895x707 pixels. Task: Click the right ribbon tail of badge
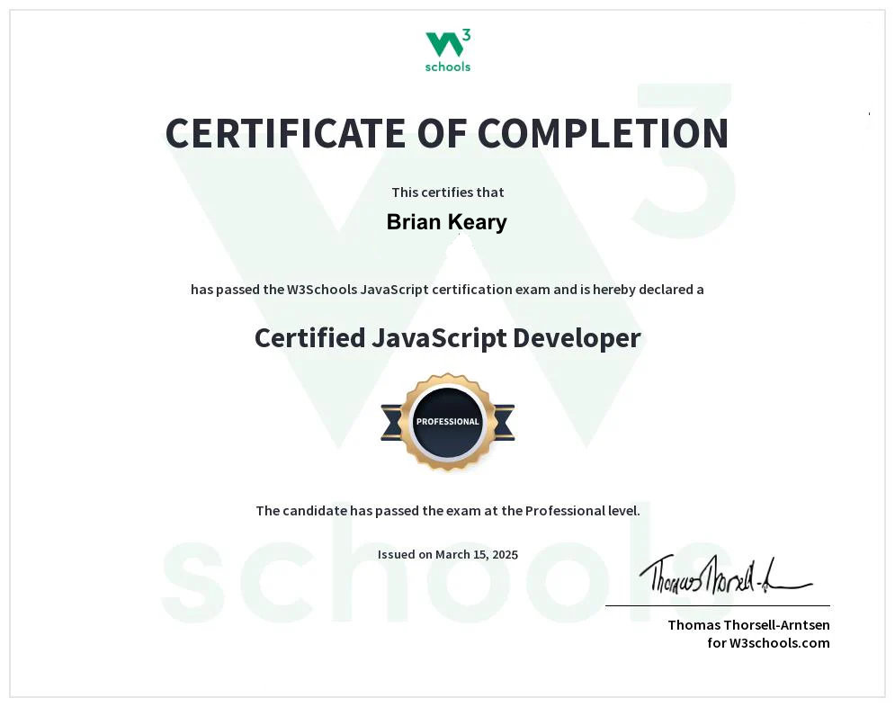coord(503,422)
